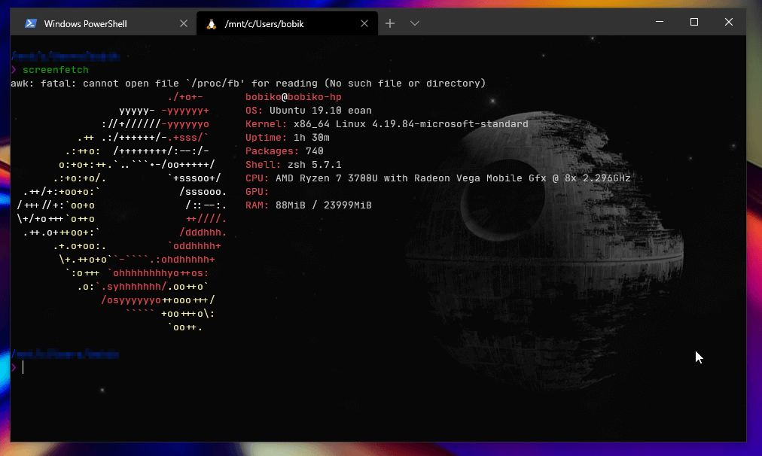The height and width of the screenshot is (456, 762).
Task: Click the bobiko@bobiko-hp text
Action: [x=294, y=97]
